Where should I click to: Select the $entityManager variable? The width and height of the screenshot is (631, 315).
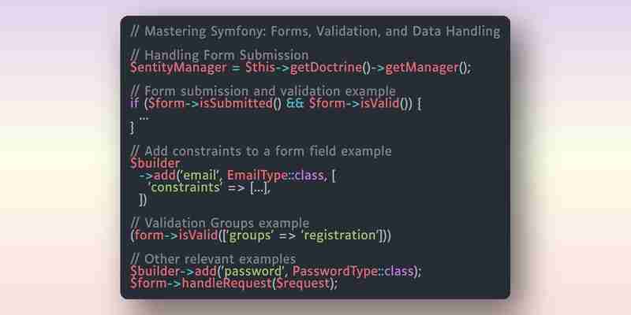point(179,68)
